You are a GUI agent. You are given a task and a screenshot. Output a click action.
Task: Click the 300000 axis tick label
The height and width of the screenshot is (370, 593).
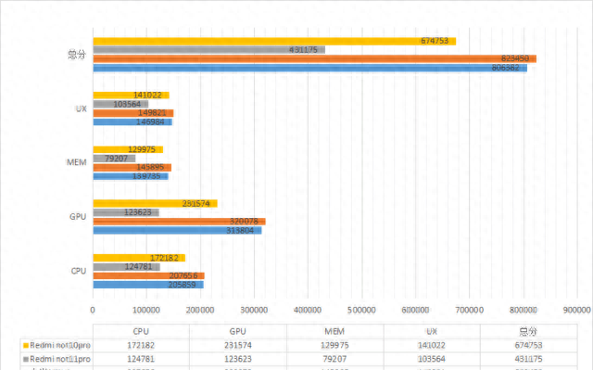[x=254, y=311]
